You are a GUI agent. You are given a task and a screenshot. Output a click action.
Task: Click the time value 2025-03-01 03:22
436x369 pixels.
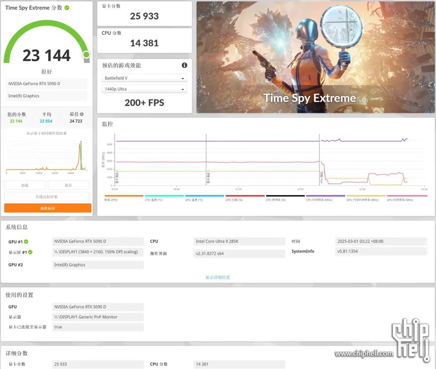[x=381, y=242]
